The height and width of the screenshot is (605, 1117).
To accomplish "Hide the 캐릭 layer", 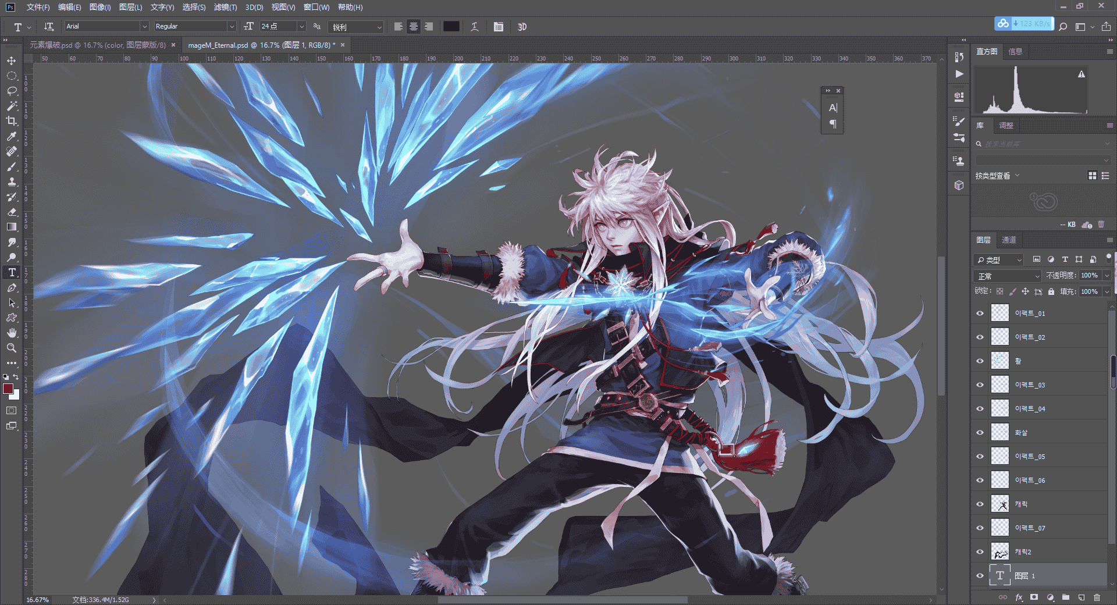I will tap(980, 504).
